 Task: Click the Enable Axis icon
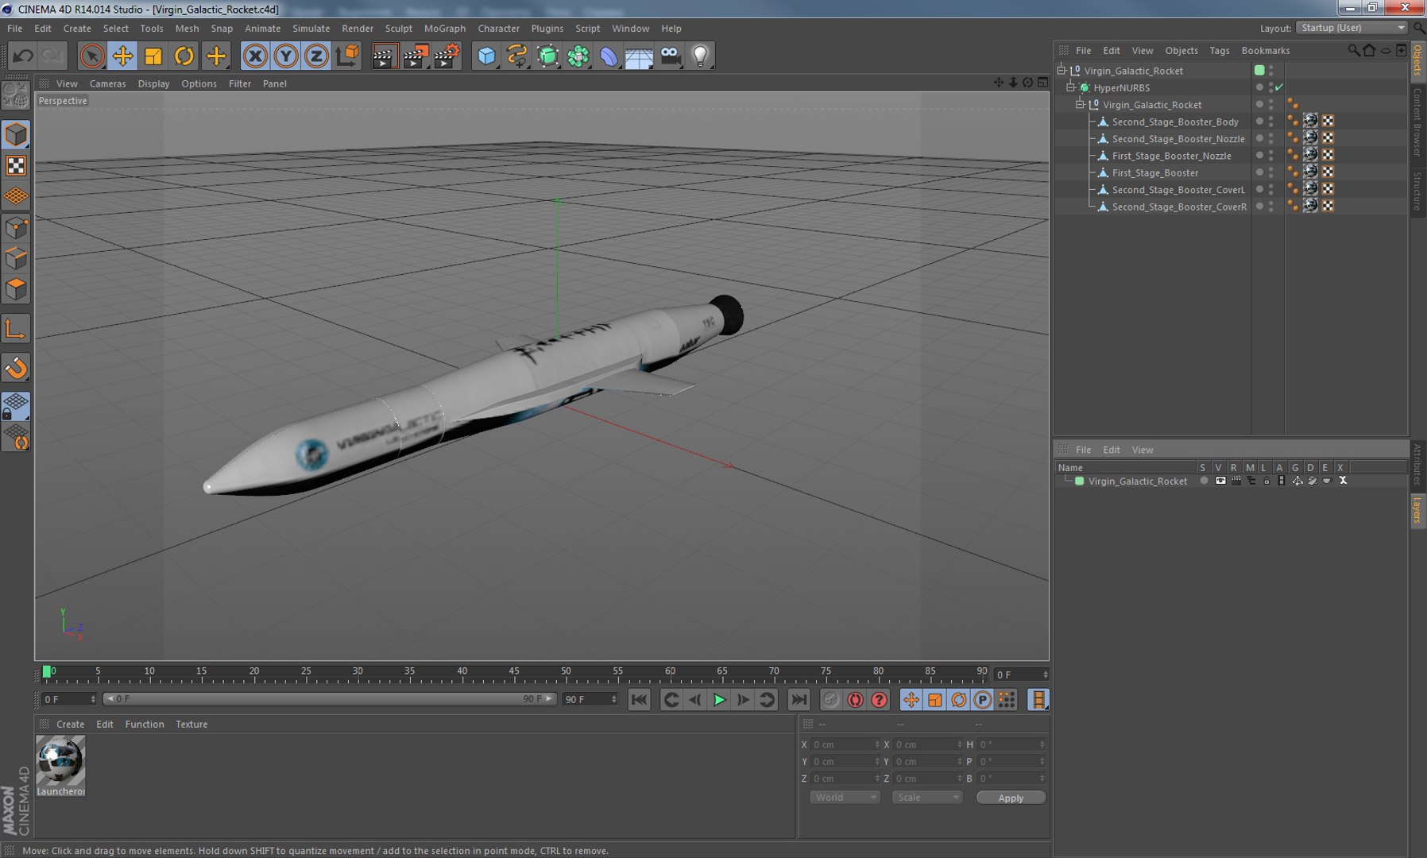pos(16,329)
